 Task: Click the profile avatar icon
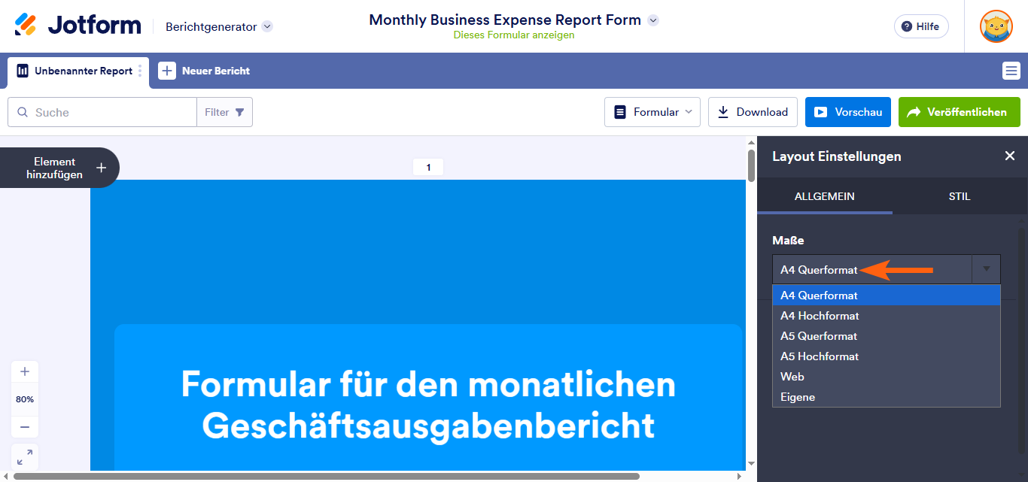[996, 26]
